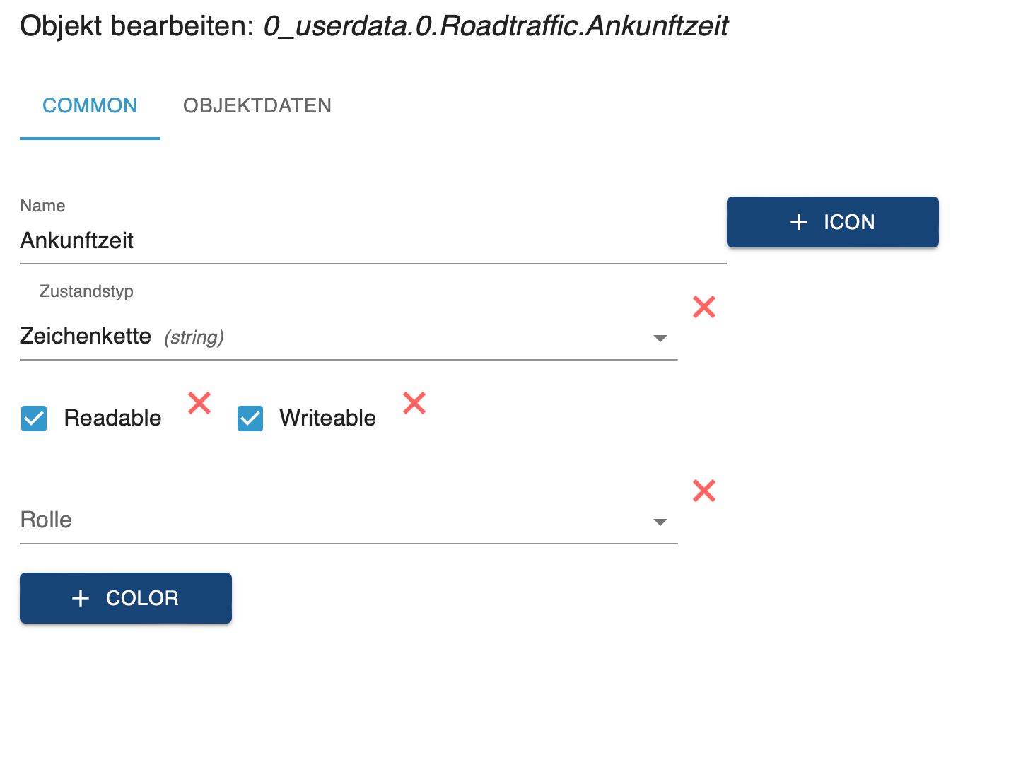Click the arrow in the Rolle selector
This screenshot has width=1028, height=772.
[x=660, y=522]
